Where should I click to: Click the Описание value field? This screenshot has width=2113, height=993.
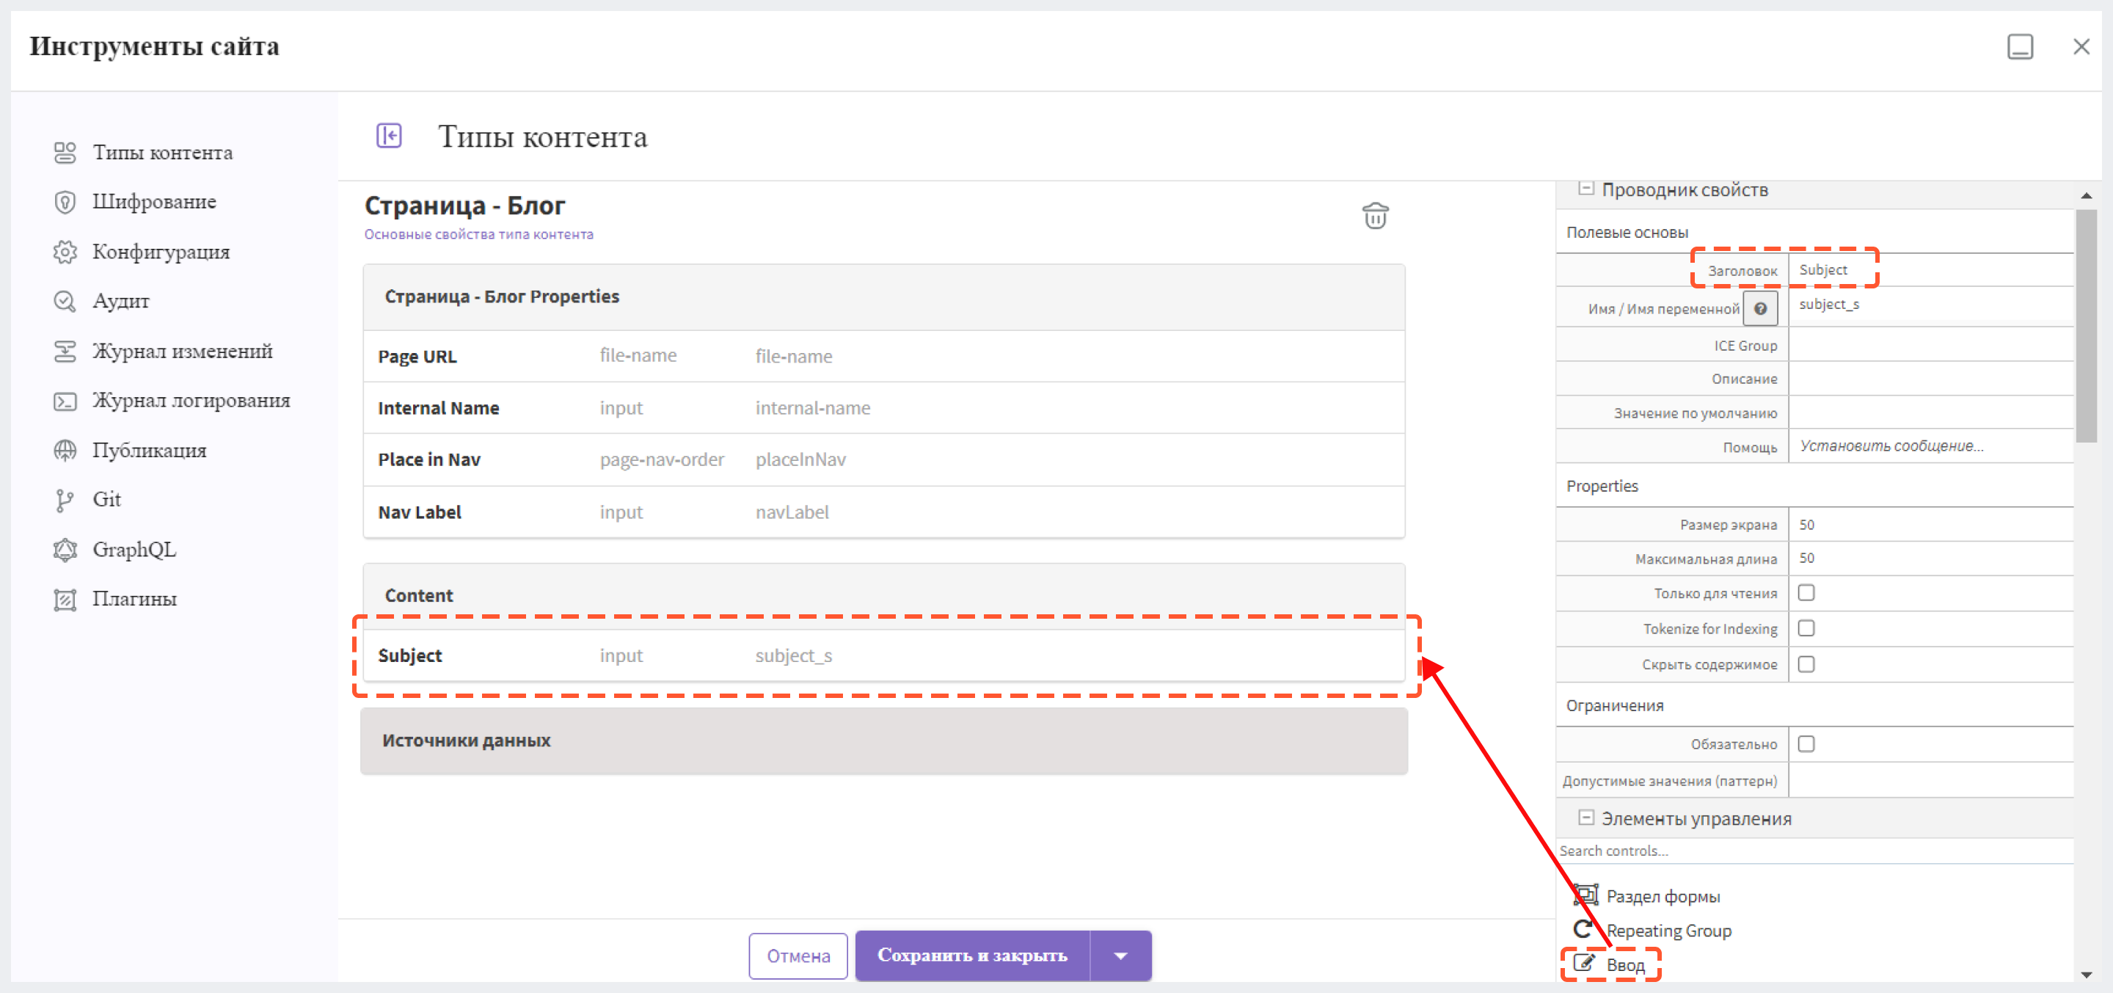pyautogui.click(x=1931, y=378)
